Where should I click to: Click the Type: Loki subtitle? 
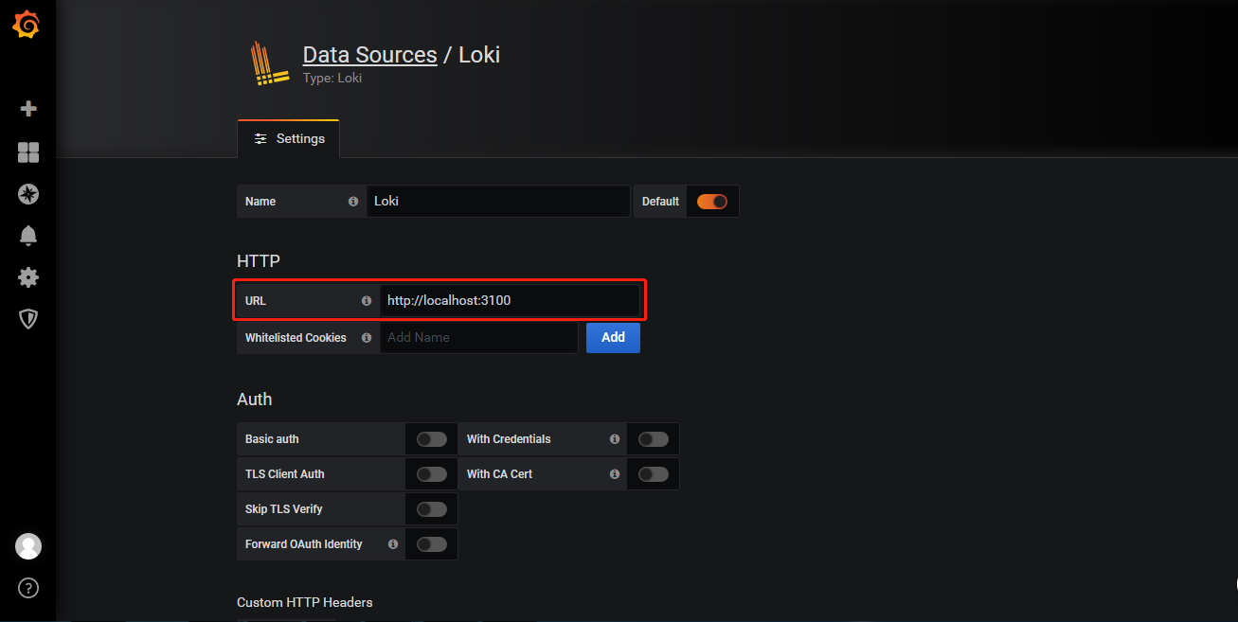pyautogui.click(x=332, y=79)
